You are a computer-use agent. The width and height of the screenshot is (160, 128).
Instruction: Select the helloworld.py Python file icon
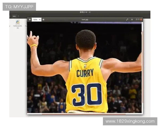tap(18, 22)
